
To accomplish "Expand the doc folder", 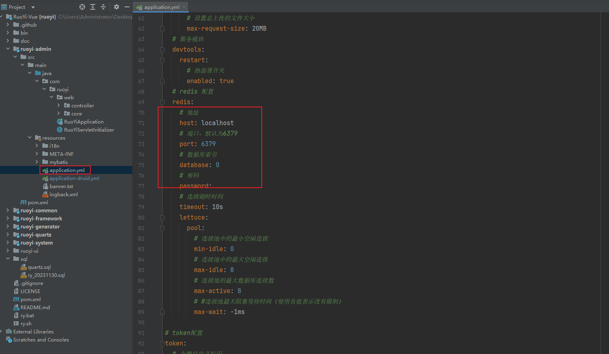I will [8, 41].
